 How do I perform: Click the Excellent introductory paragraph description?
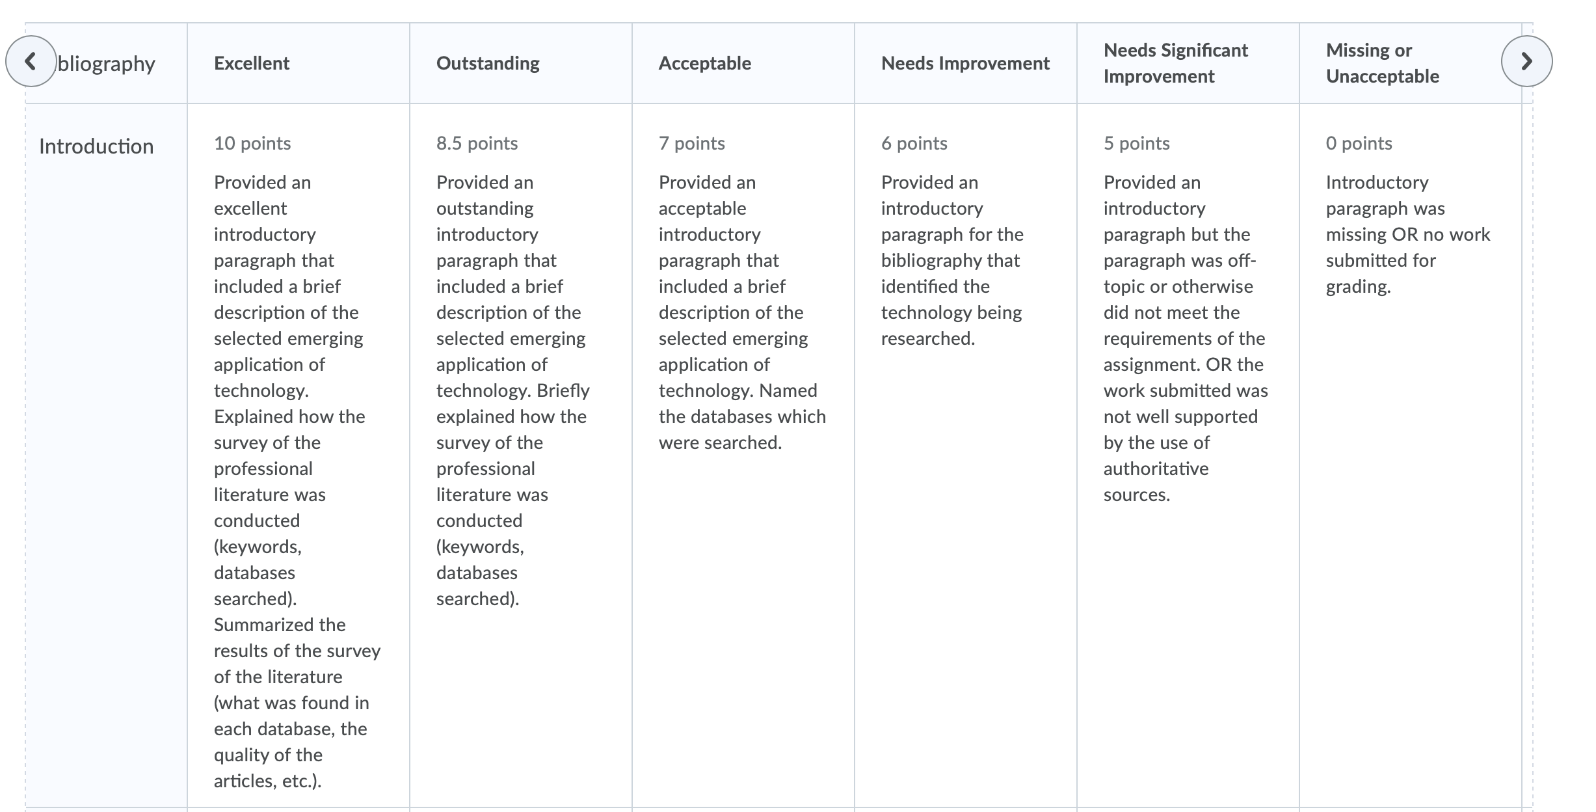click(x=297, y=481)
